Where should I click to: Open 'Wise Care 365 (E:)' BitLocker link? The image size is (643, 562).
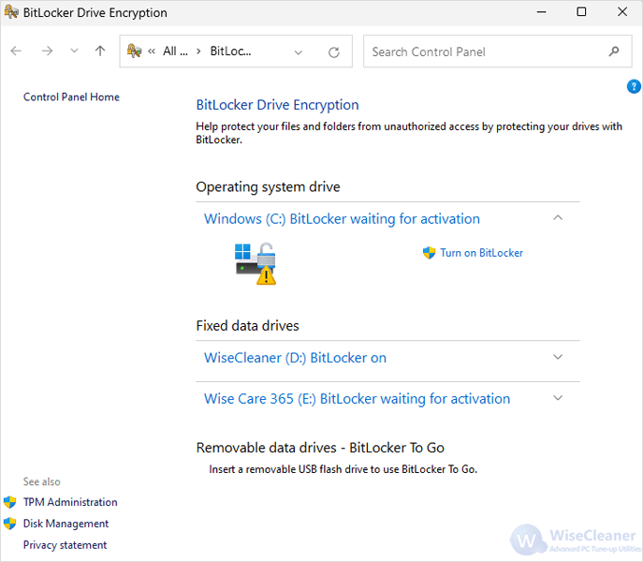358,399
